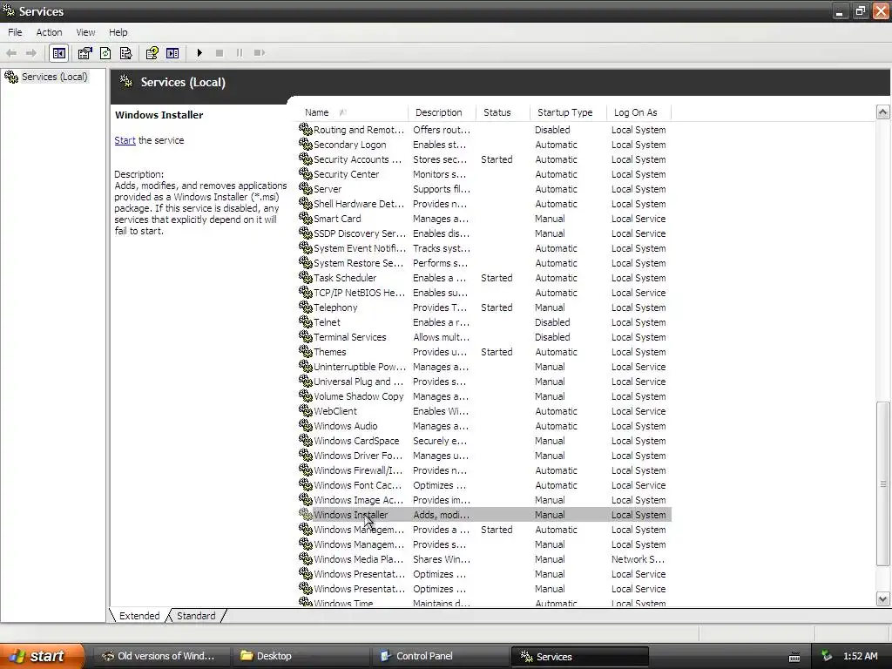Select the Uninterruptible Power Supply row

coord(484,367)
